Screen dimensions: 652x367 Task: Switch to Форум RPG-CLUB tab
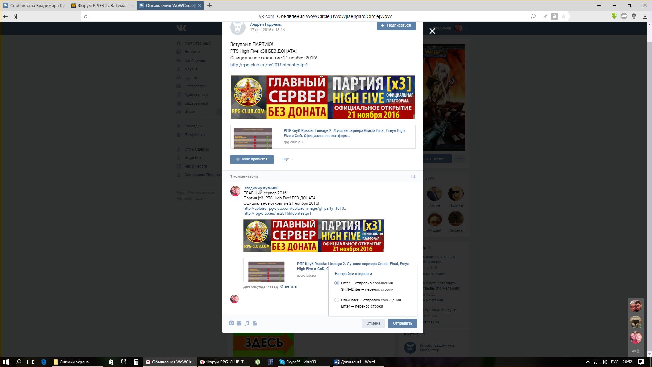click(x=102, y=5)
